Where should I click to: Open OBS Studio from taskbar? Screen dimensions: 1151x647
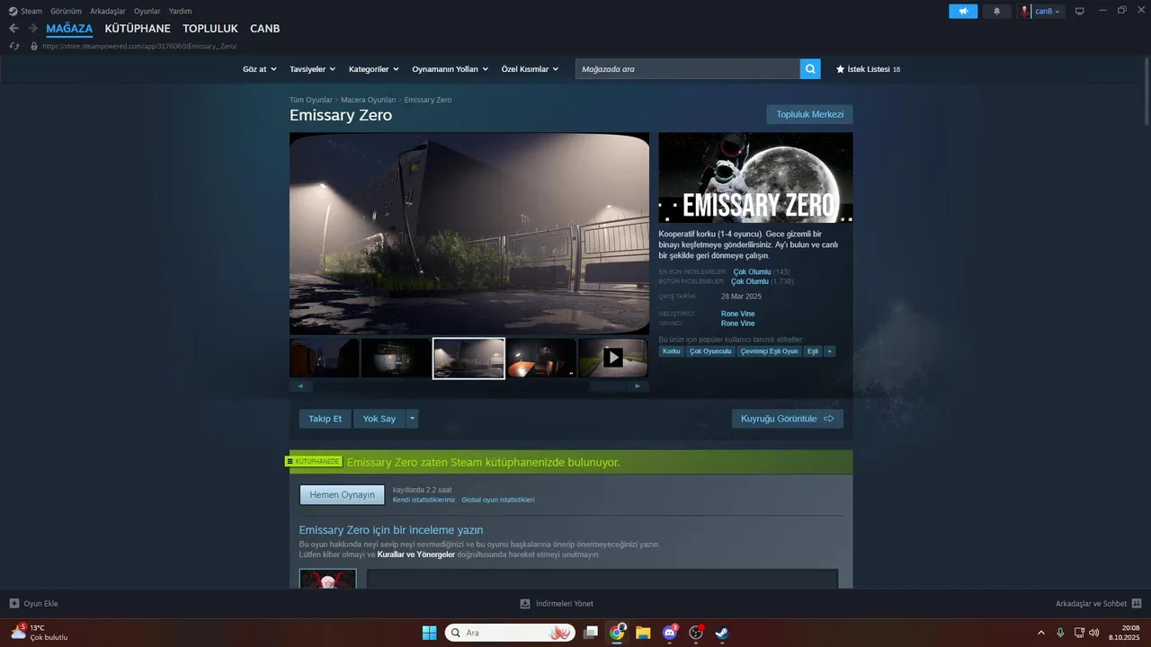click(695, 633)
